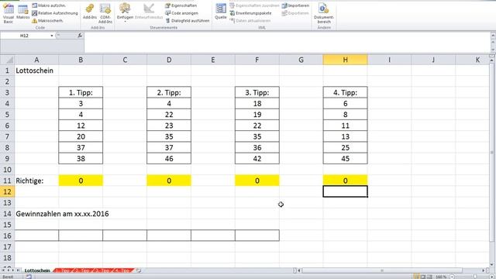Open the Name Box dropdown arrow
Viewport: 496px width, 279px height.
pos(52,36)
